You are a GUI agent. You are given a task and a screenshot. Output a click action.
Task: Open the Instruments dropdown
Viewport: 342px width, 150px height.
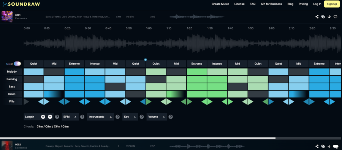[100, 117]
